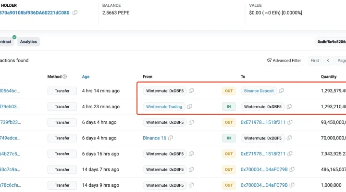The image size is (346, 192).
Task: Click the 0xdbf5e9c5206 address filter chip
Action: click(330, 42)
